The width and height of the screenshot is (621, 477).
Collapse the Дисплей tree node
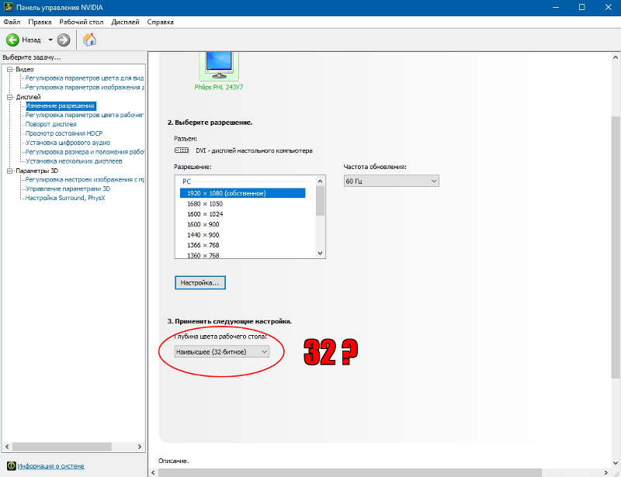point(10,97)
